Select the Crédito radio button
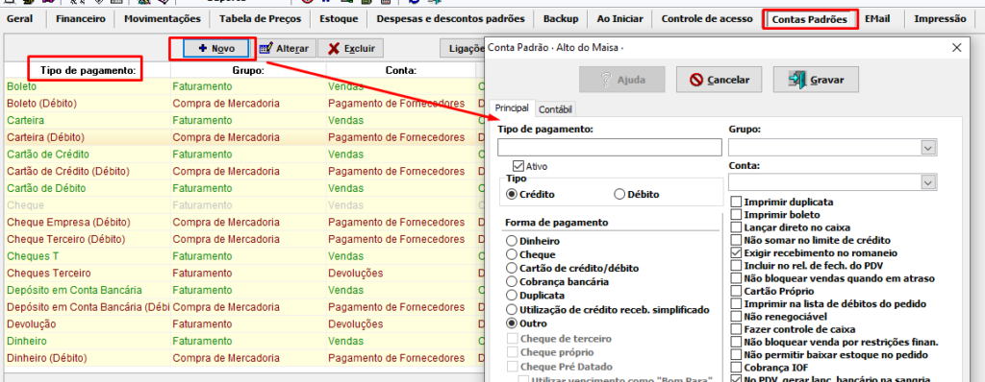Image resolution: width=985 pixels, height=382 pixels. (512, 195)
